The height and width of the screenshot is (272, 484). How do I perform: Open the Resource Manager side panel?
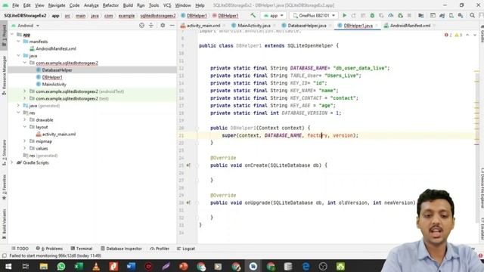pyautogui.click(x=4, y=76)
